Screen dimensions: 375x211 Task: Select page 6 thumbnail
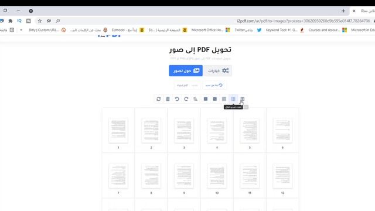282,130
